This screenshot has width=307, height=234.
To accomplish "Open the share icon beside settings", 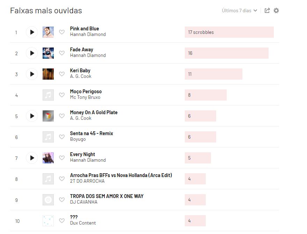I will point(267,10).
